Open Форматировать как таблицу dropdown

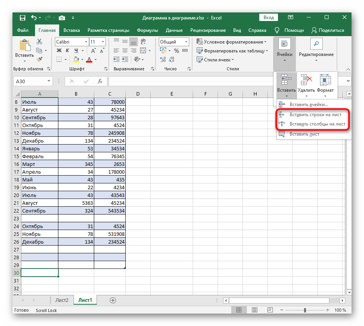[232, 51]
